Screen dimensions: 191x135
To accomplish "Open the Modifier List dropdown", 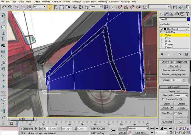I will pos(174,24).
